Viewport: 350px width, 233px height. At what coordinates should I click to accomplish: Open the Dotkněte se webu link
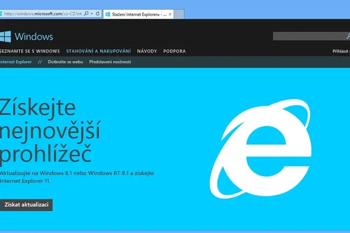pyautogui.click(x=66, y=62)
